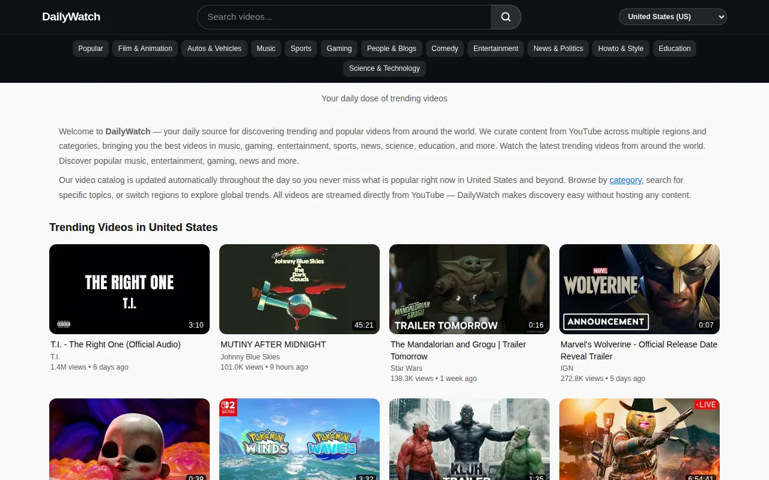The image size is (769, 480).
Task: Open the Howto & Style category
Action: 621,49
